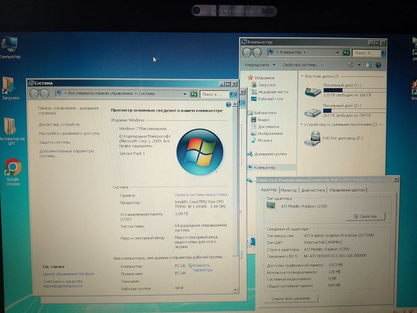417x313 pixels.
Task: Switch to Управление цветом tab
Action: coord(347,190)
